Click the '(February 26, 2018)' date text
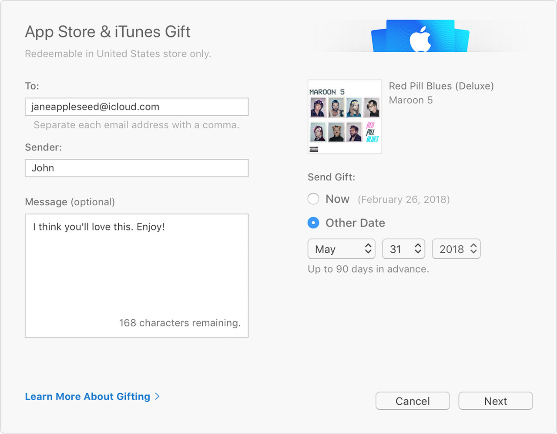The image size is (557, 434). (404, 200)
